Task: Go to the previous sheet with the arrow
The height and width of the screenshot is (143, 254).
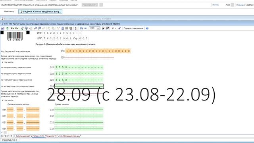Action: (x=5, y=136)
